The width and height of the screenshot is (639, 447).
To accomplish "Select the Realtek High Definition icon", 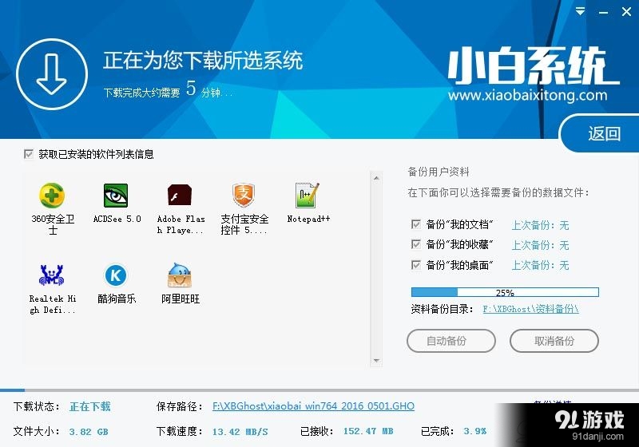I will [52, 275].
